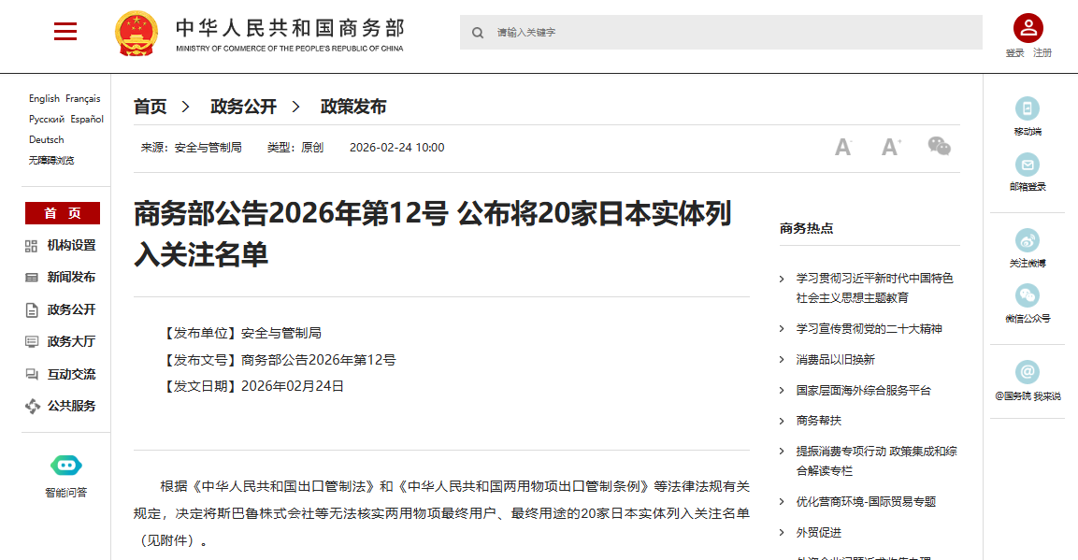Image resolution: width=1078 pixels, height=560 pixels.
Task: Click the user avatar login icon
Action: pos(1027,27)
